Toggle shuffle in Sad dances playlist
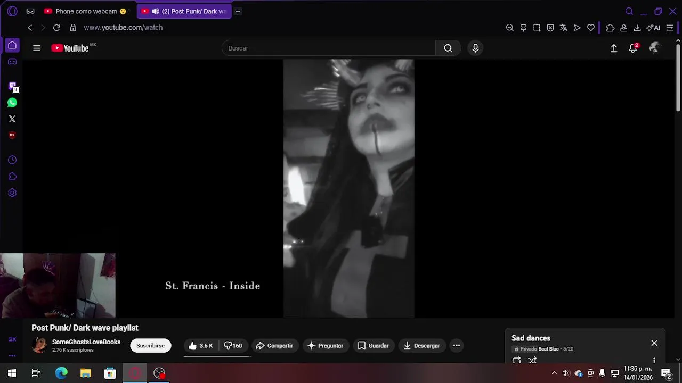This screenshot has height=383, width=682. coord(532,361)
